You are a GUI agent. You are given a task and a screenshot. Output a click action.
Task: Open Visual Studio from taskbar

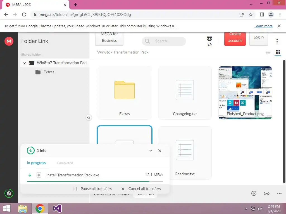pyautogui.click(x=57, y=208)
